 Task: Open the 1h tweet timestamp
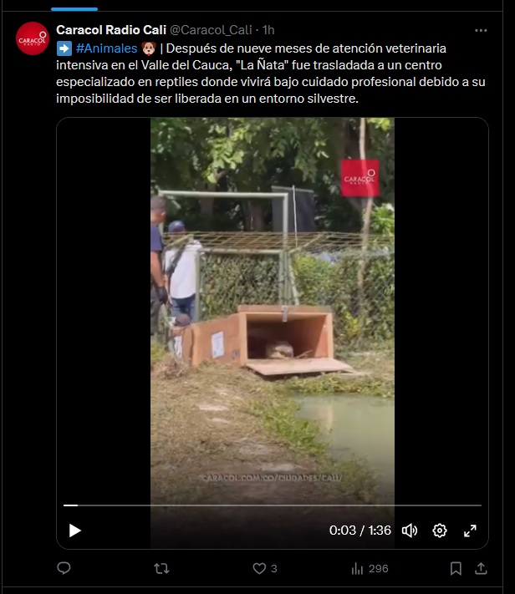coord(268,30)
